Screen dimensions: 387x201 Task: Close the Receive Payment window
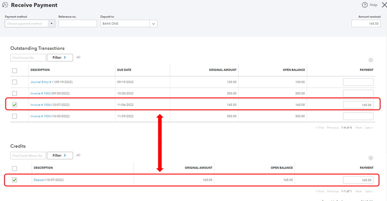pos(384,5)
